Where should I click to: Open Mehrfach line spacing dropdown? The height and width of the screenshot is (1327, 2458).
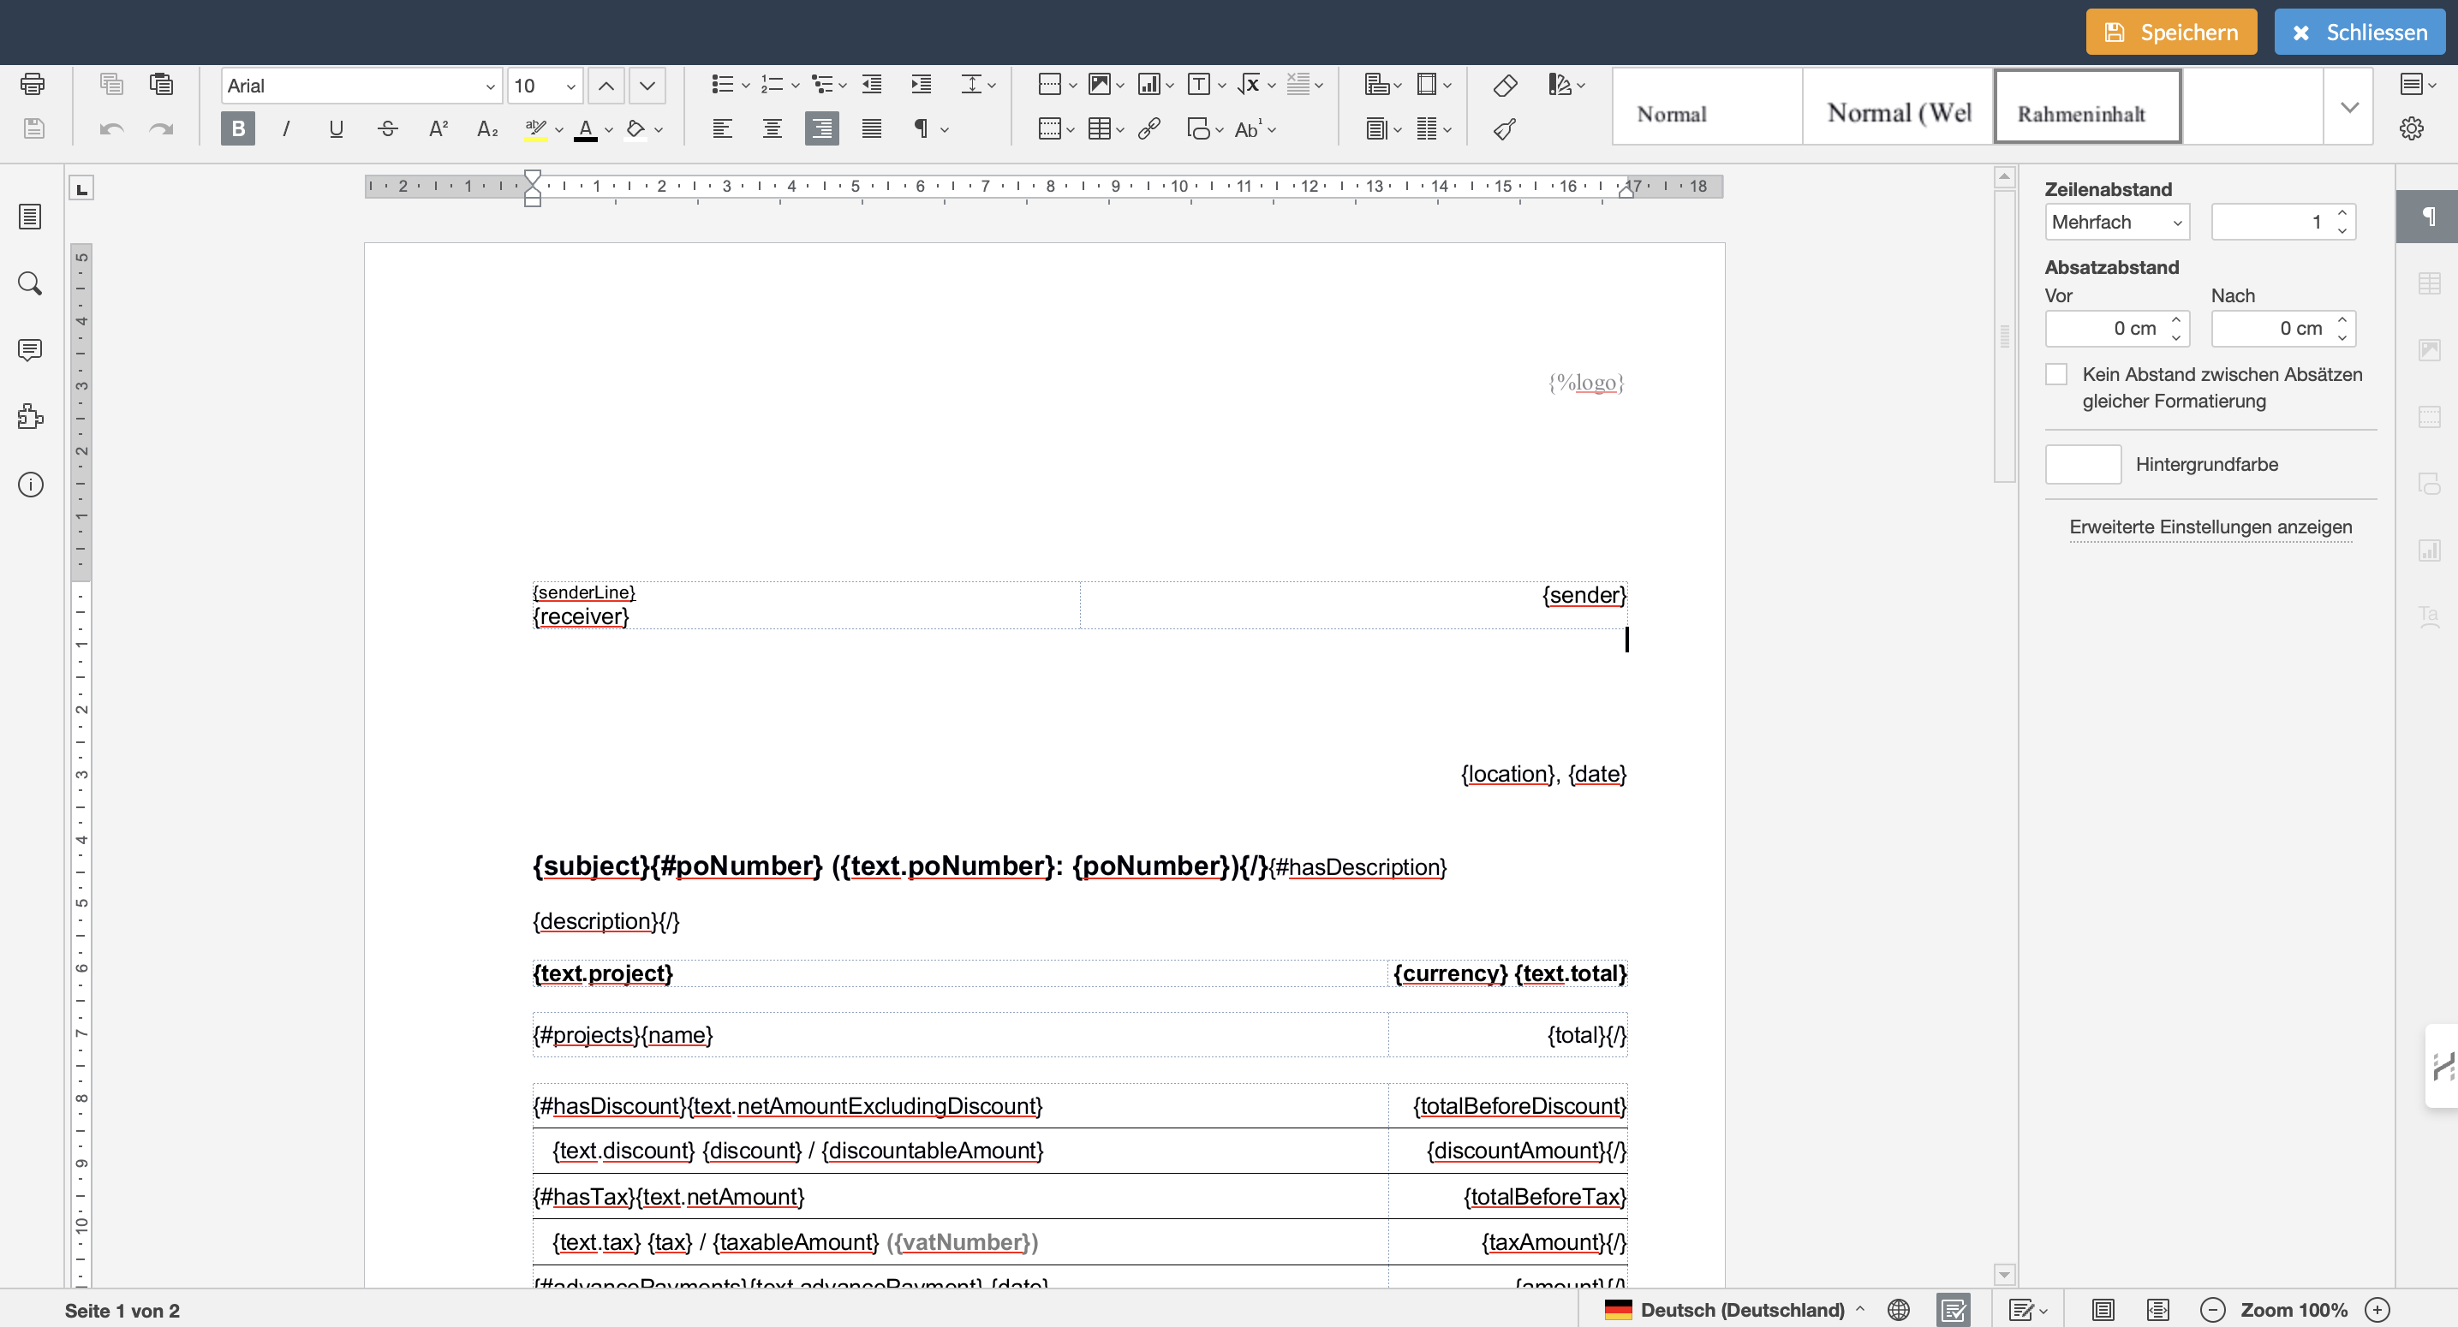point(2116,223)
